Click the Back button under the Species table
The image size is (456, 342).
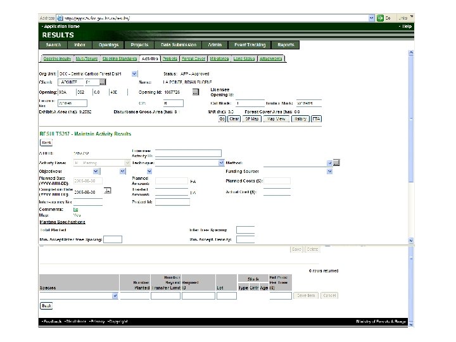tap(46, 305)
